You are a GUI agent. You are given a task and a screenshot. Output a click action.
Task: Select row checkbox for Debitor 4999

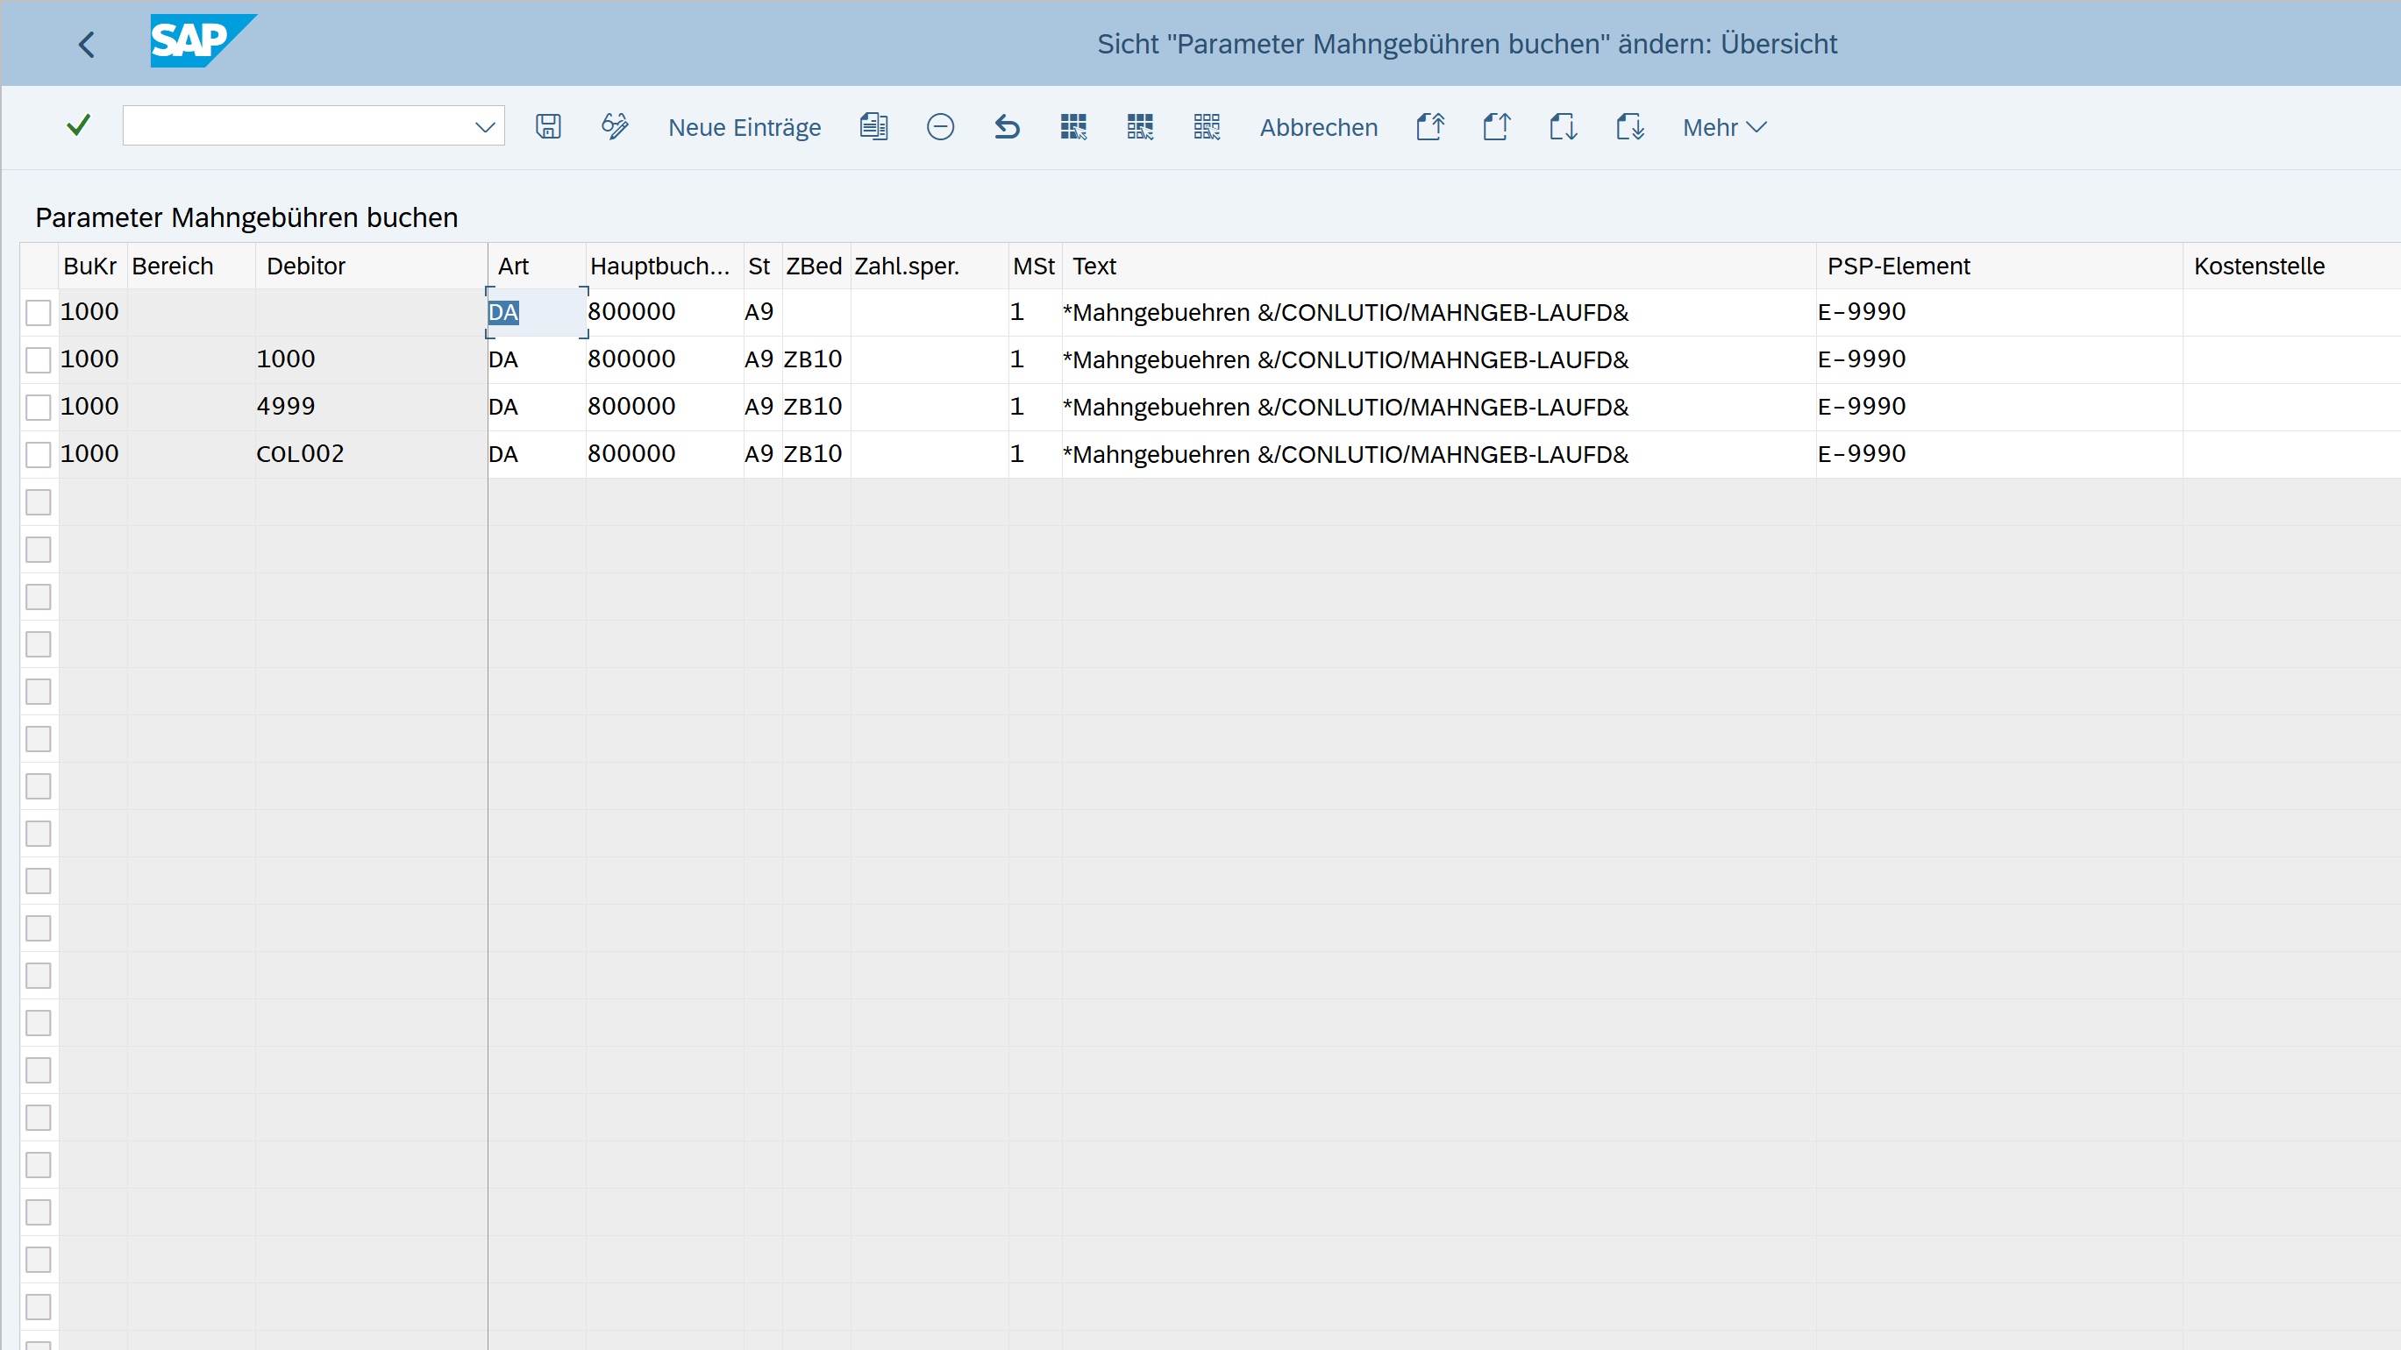39,407
